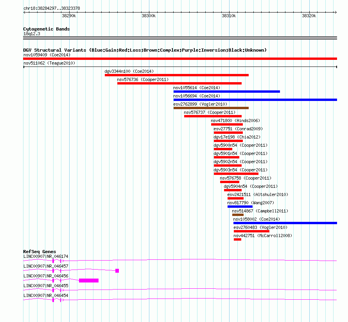Select esv27751 (Conrad2009) variant label
This screenshot has height=322, width=348.
click(238, 129)
